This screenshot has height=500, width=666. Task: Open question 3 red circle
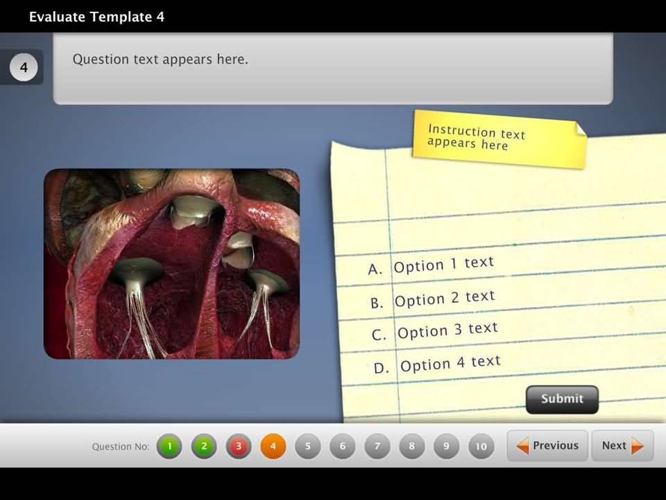[239, 447]
